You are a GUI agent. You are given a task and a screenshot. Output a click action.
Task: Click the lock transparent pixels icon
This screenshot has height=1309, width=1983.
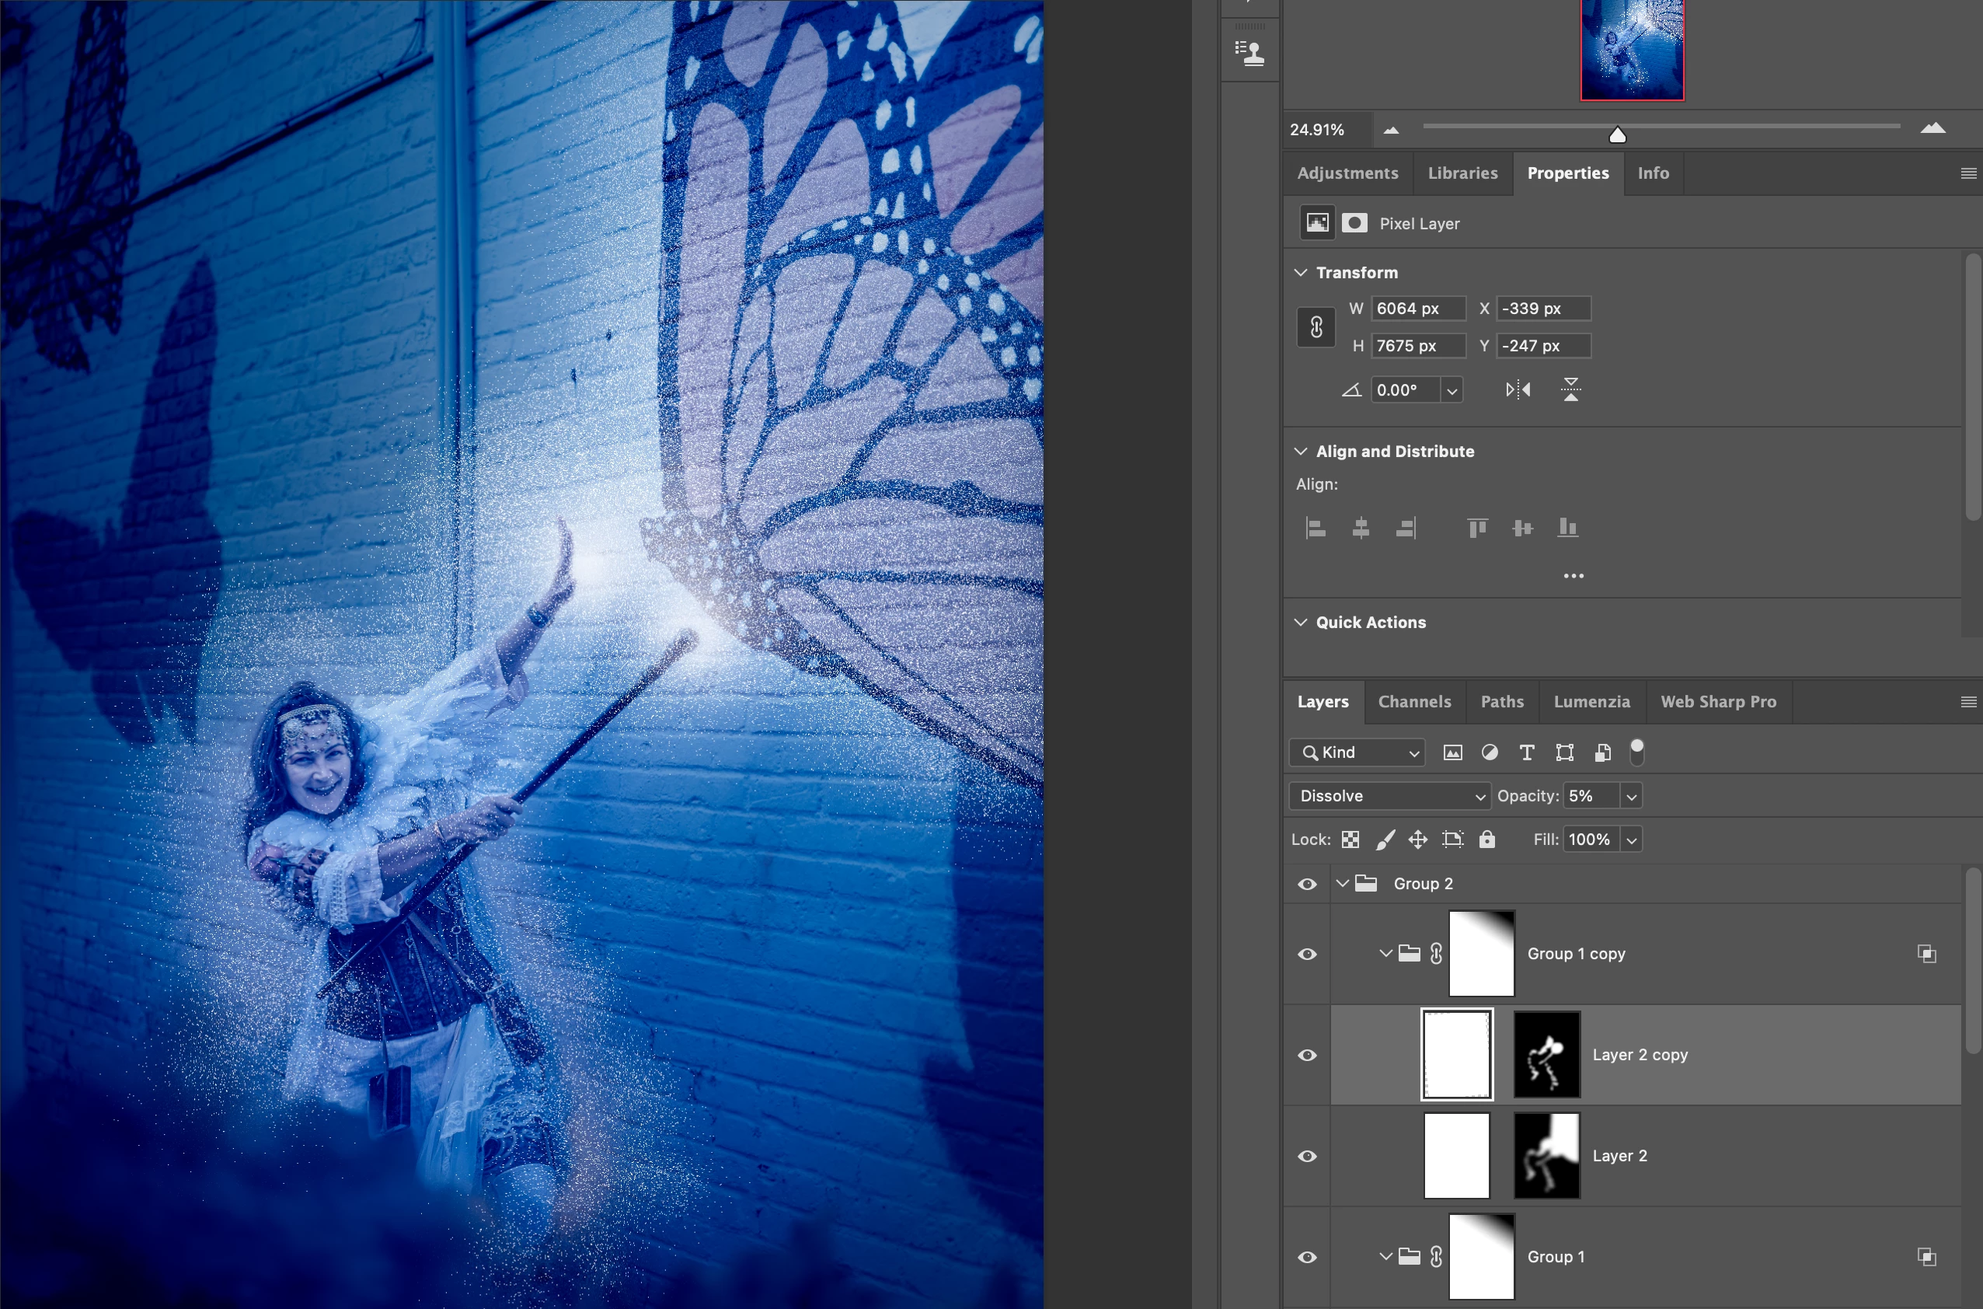(x=1350, y=840)
